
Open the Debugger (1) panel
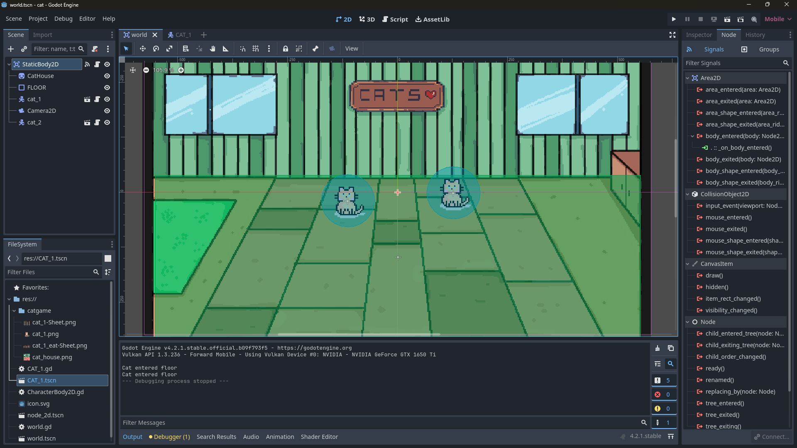click(169, 437)
